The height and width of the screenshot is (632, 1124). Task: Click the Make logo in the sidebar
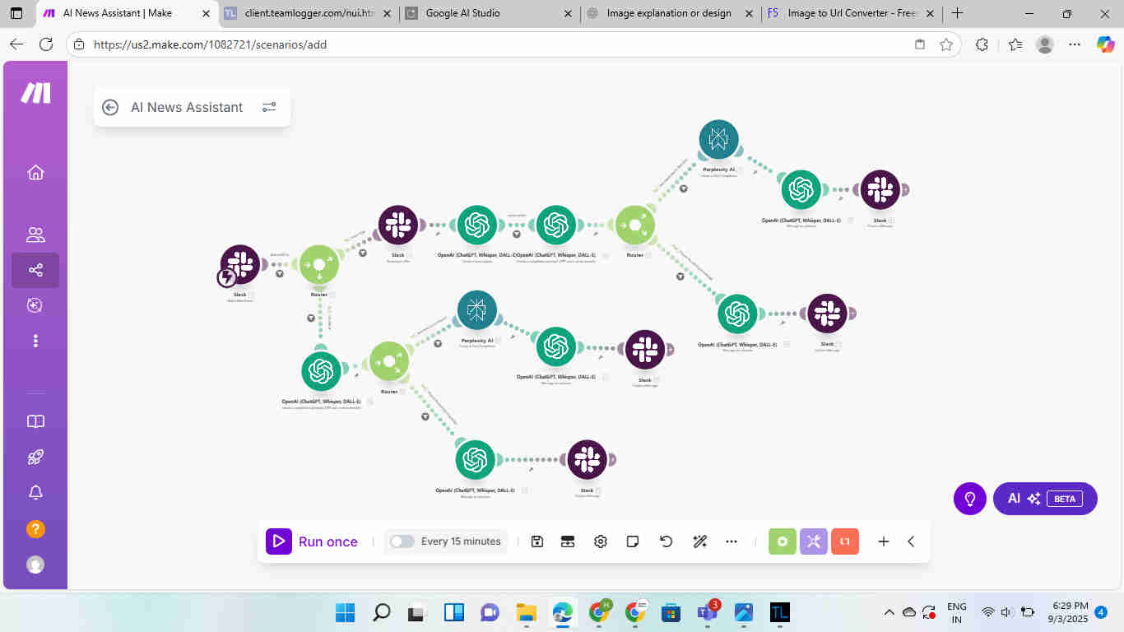[35, 94]
